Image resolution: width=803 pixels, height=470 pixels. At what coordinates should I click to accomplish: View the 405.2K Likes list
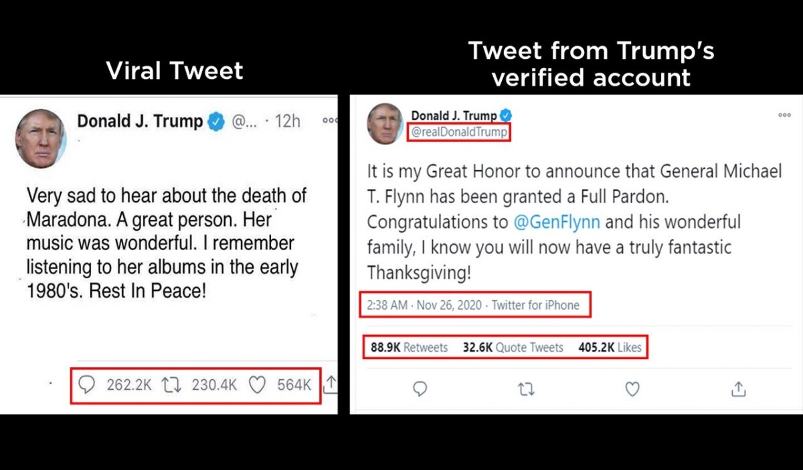610,347
